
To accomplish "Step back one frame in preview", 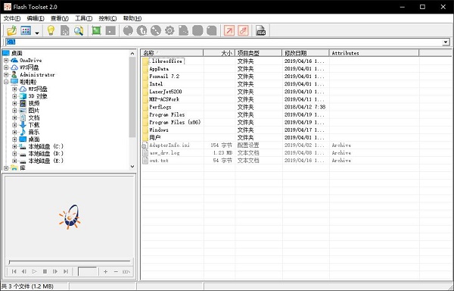I will point(24,271).
